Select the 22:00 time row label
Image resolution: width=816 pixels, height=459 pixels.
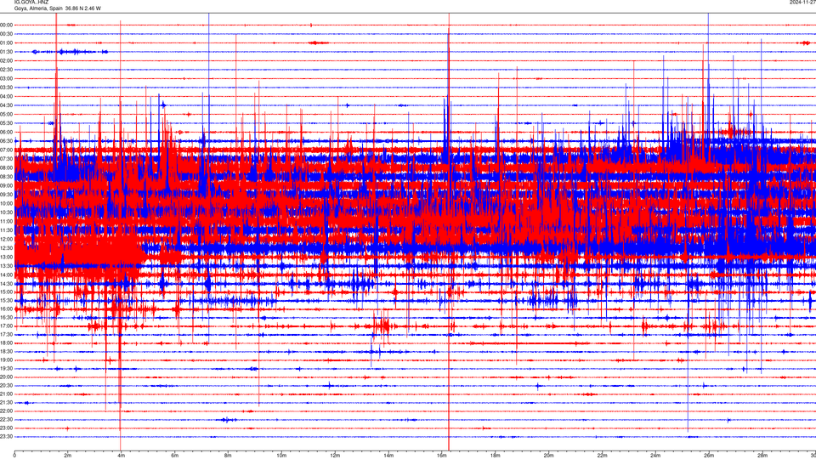tap(6, 411)
